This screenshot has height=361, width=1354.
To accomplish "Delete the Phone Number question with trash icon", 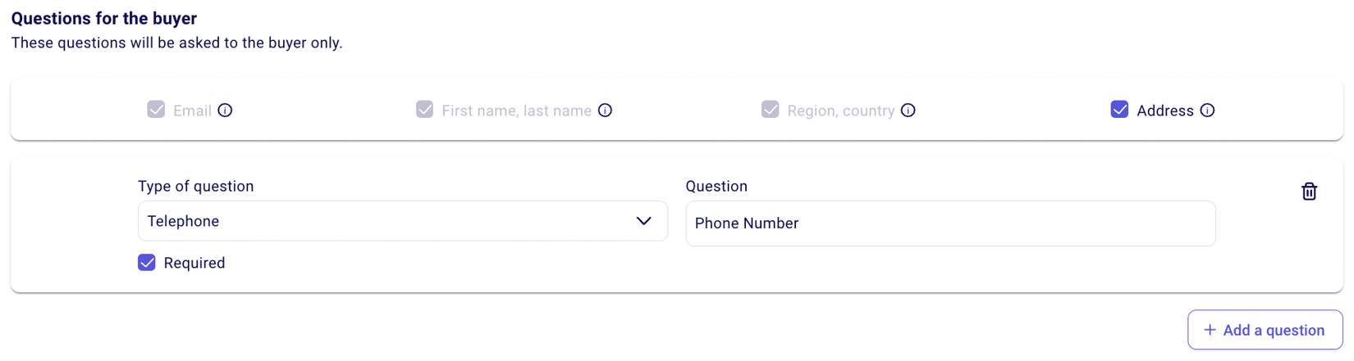I will click(x=1309, y=192).
